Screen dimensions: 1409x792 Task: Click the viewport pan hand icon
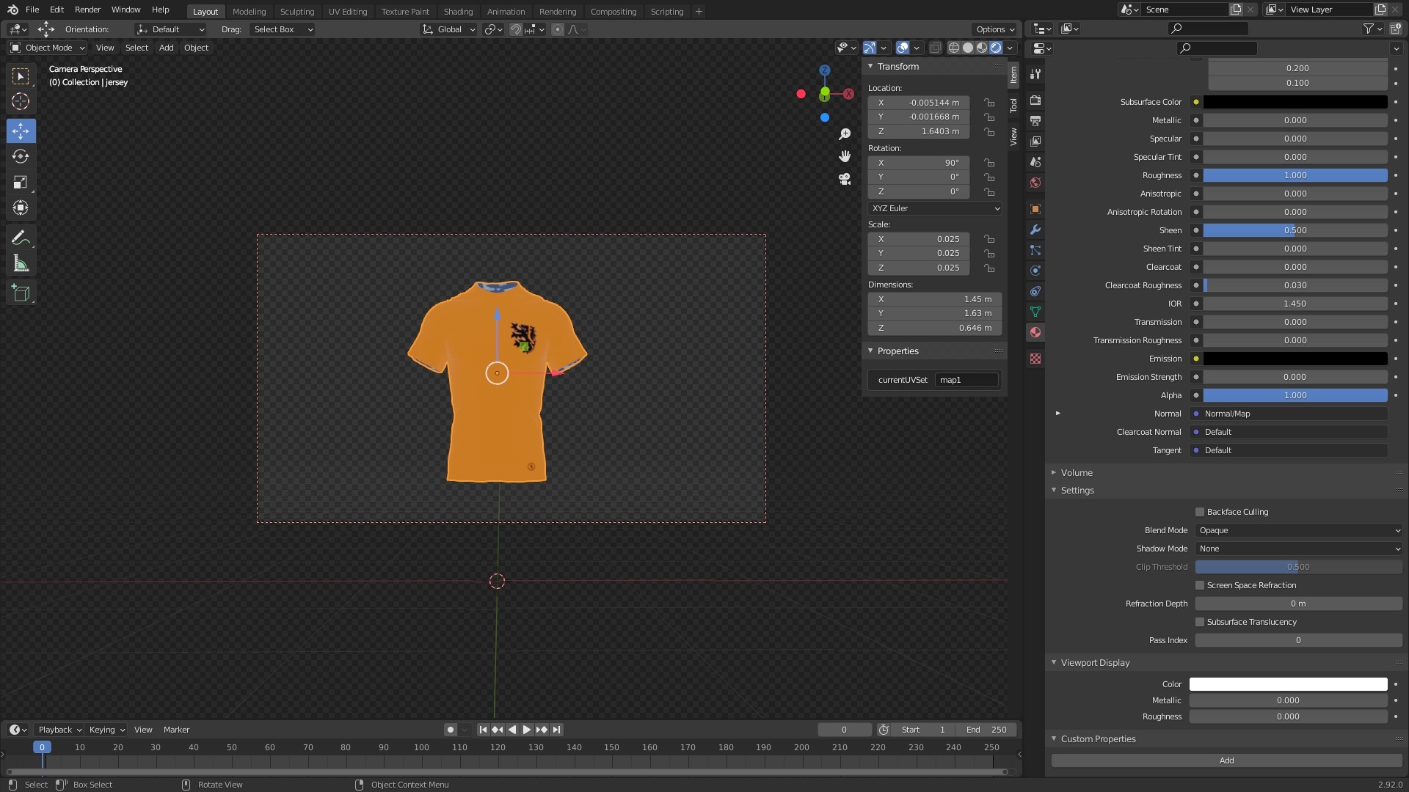coord(845,156)
